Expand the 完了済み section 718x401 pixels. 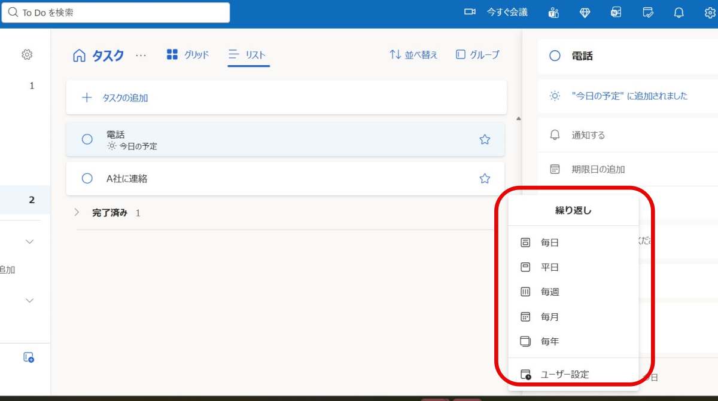[x=77, y=212]
